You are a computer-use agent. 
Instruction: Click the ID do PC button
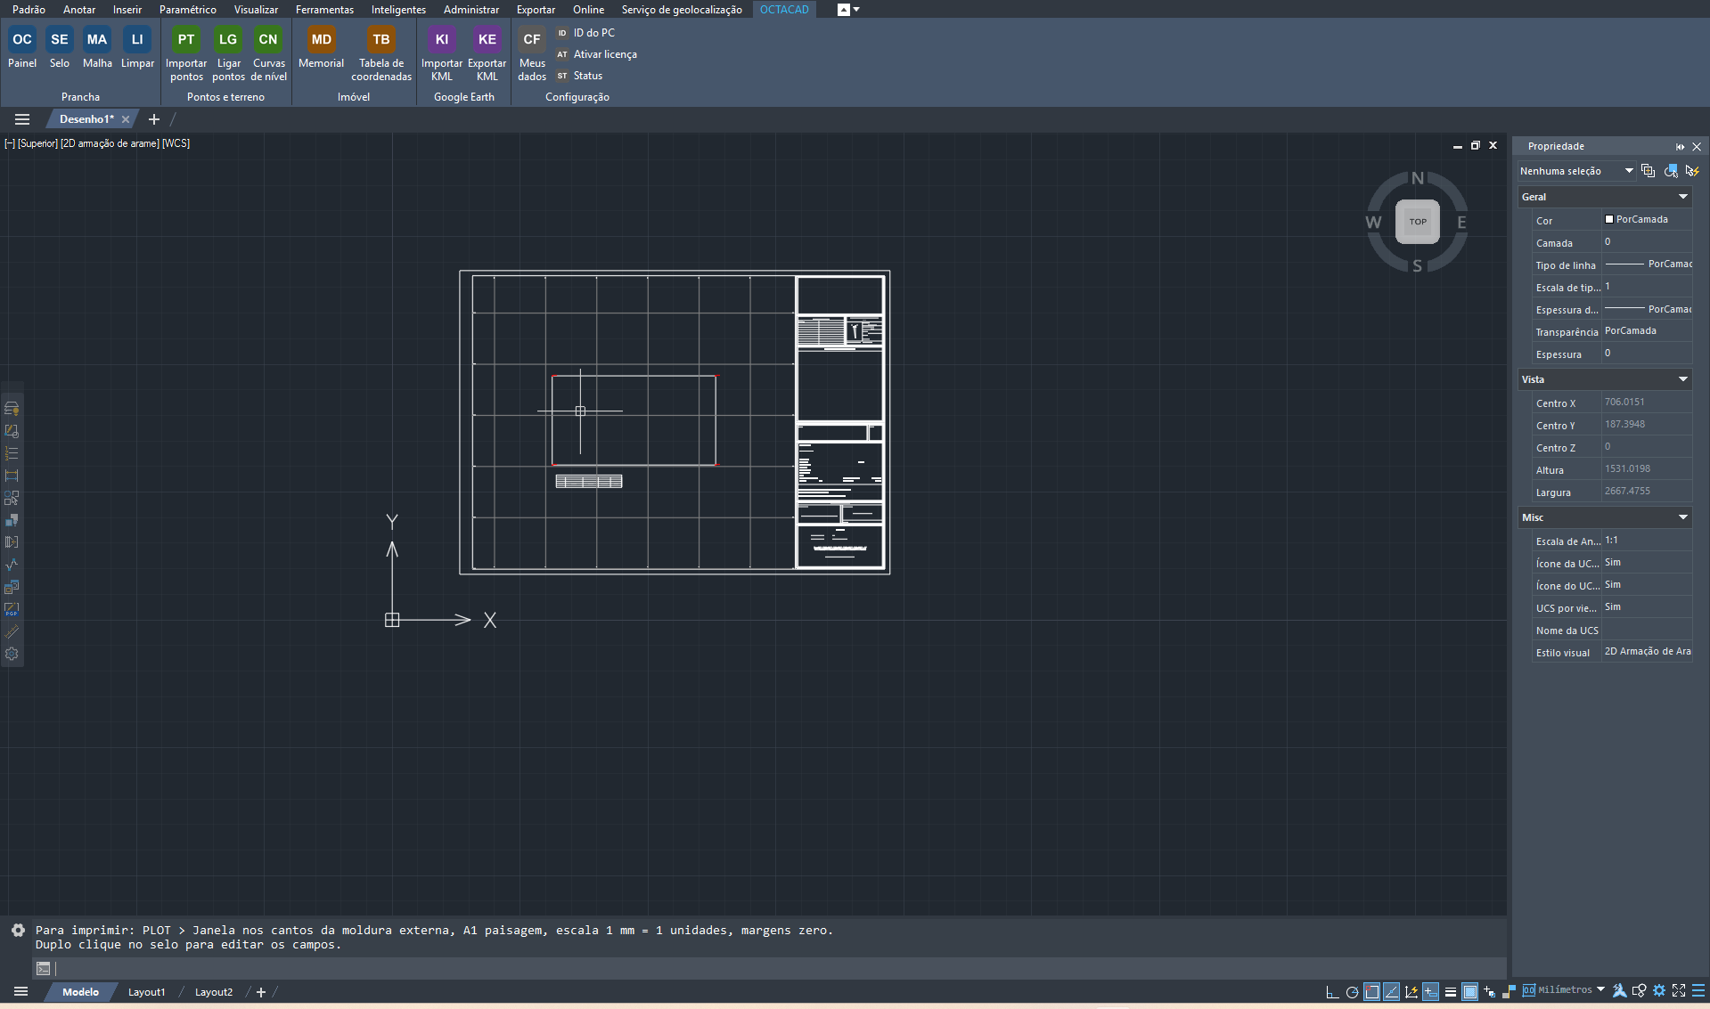click(586, 33)
